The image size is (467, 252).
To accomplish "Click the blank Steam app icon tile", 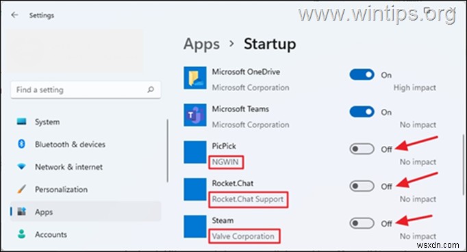I will pyautogui.click(x=195, y=227).
